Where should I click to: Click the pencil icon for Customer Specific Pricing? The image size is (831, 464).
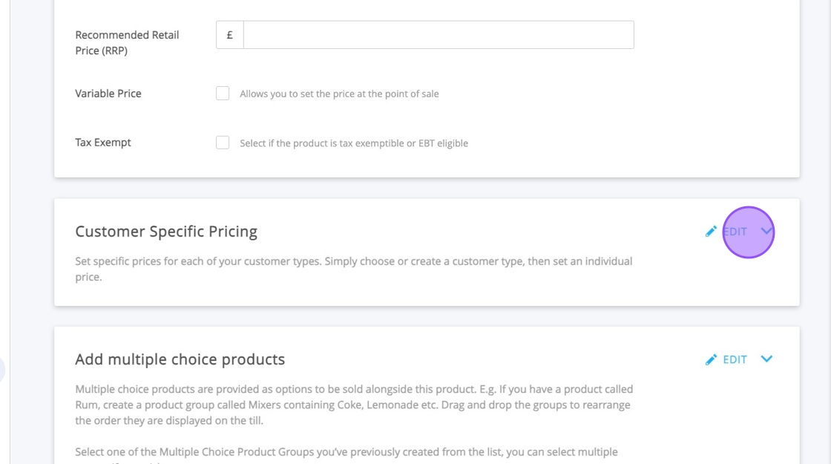[x=711, y=232]
